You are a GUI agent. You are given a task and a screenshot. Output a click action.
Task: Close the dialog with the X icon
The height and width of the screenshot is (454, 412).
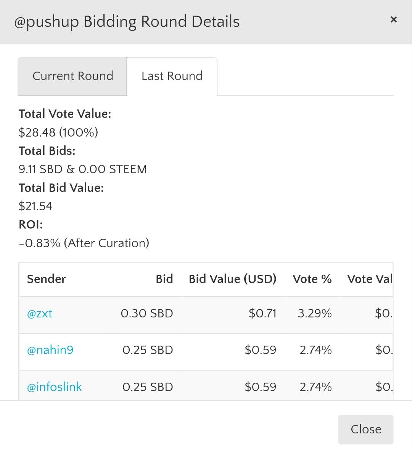point(393,20)
